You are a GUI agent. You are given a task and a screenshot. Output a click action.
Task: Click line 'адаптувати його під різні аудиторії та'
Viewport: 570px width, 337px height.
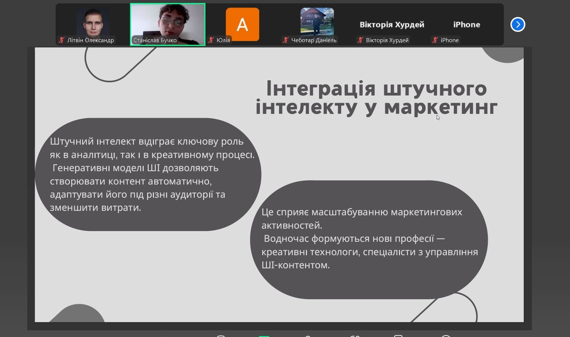click(x=137, y=194)
